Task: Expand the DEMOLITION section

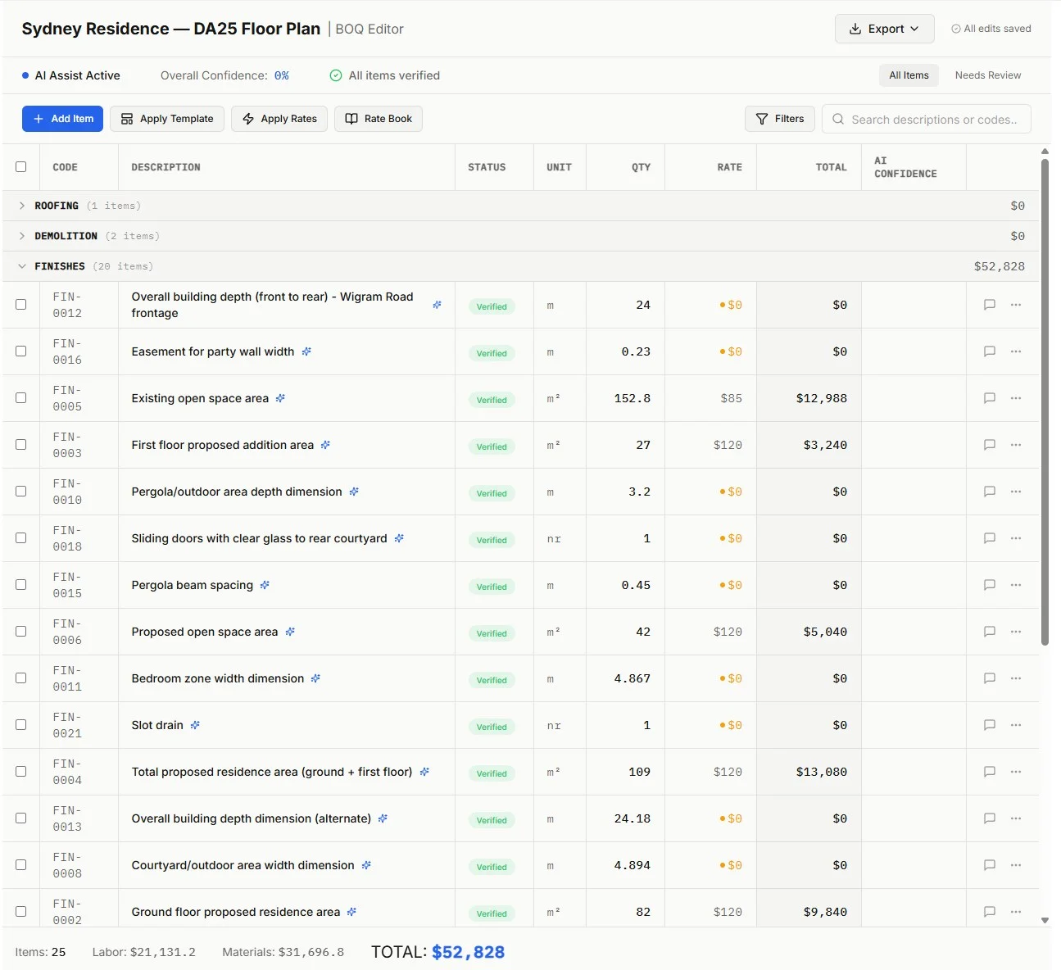Action: click(22, 236)
